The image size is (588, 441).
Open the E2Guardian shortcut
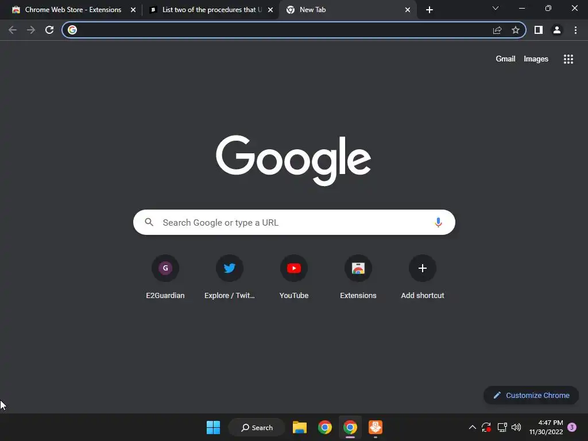click(165, 277)
